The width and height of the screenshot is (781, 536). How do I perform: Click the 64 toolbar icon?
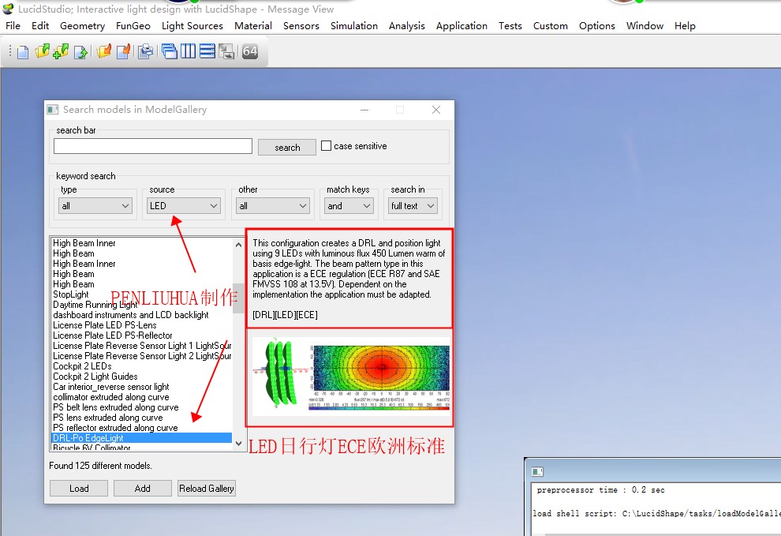point(250,51)
